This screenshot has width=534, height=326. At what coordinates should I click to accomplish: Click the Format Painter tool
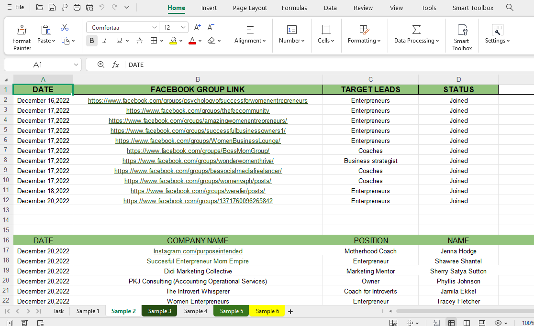tap(22, 37)
